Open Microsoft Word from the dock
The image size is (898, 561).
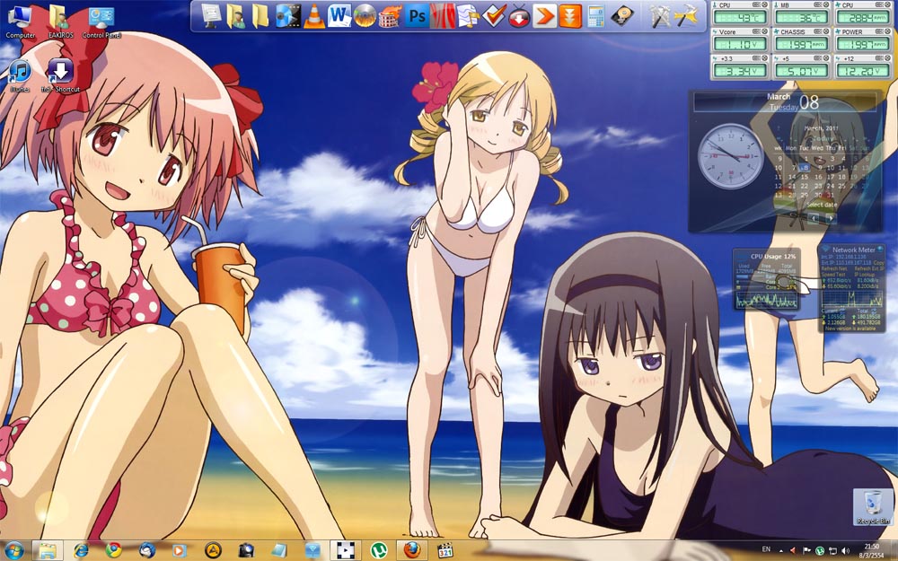pos(339,16)
